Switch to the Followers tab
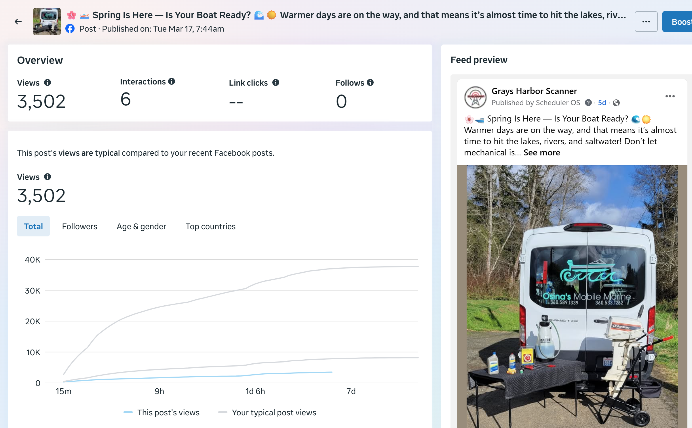692x428 pixels. click(79, 226)
